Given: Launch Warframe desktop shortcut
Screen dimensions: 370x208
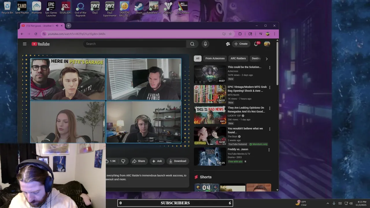Looking at the screenshot, I should (x=37, y=8).
